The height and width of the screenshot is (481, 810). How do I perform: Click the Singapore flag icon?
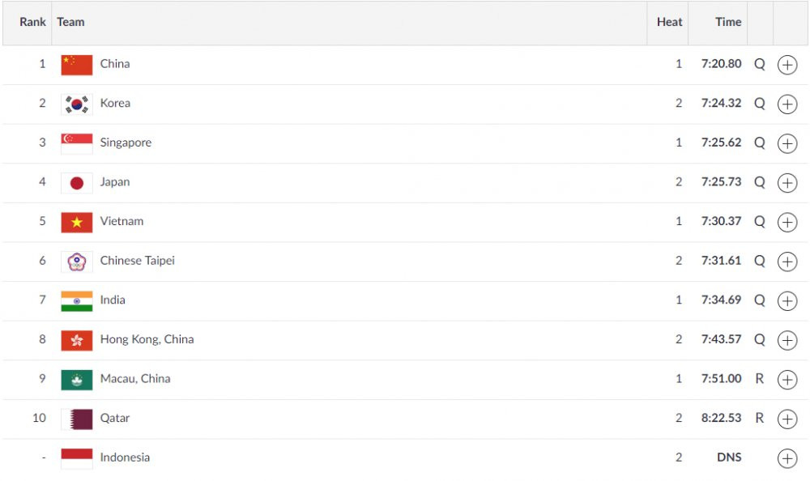click(76, 143)
